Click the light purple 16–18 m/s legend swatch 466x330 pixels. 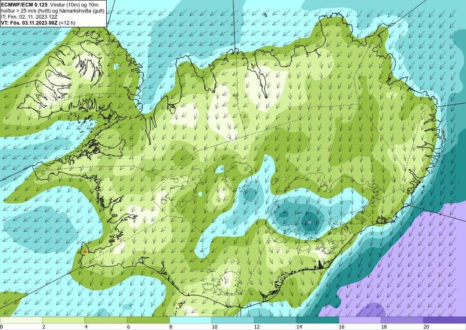[360, 320]
